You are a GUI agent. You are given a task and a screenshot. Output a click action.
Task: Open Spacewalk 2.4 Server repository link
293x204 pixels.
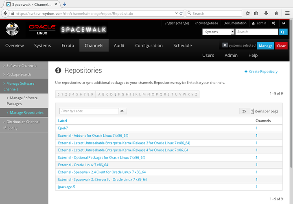pos(103,180)
